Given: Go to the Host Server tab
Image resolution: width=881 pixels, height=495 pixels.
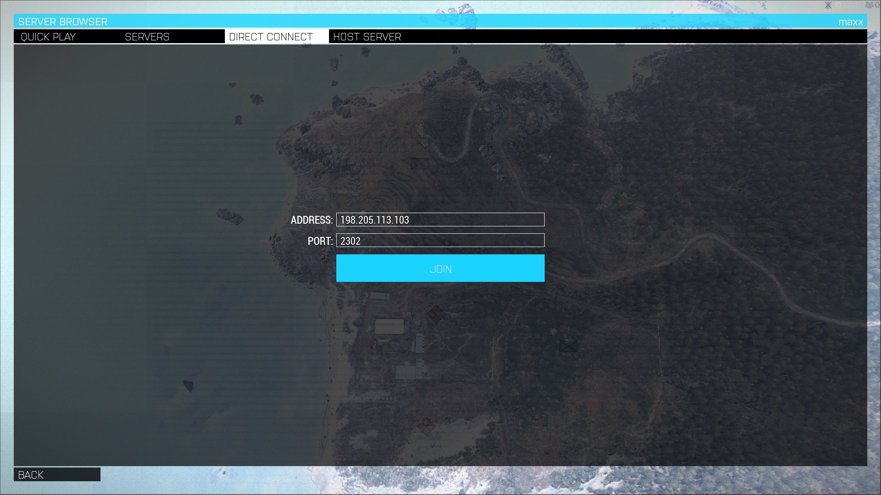Looking at the screenshot, I should (x=367, y=37).
